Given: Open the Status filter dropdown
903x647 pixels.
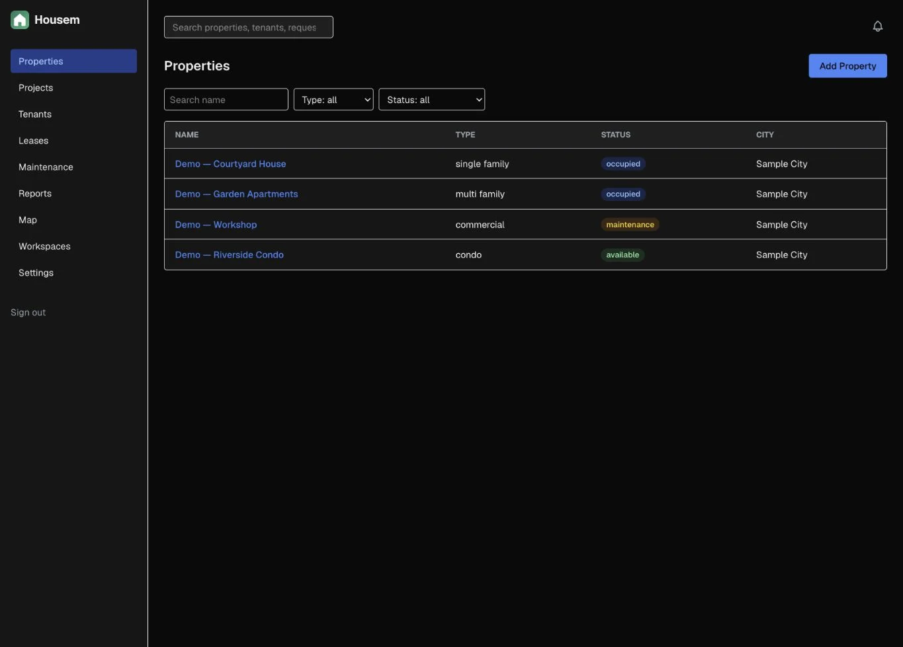Looking at the screenshot, I should [x=432, y=100].
